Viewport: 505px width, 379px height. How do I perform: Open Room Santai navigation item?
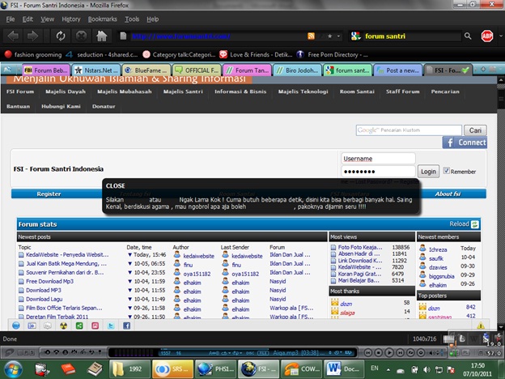357,92
